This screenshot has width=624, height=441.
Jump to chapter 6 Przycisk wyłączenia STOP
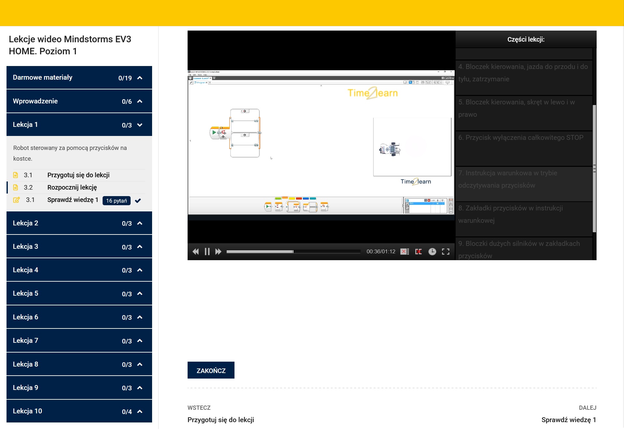coord(524,148)
